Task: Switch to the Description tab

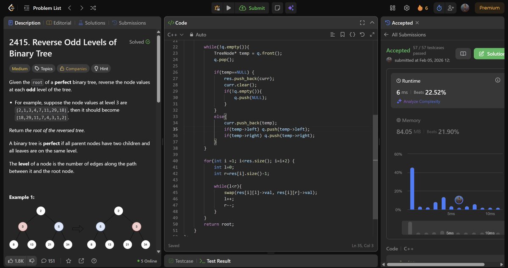Action: (x=24, y=23)
